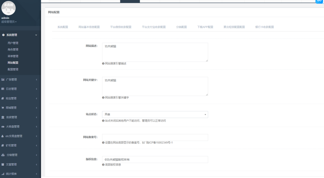Click the admin avatar image

9,8
